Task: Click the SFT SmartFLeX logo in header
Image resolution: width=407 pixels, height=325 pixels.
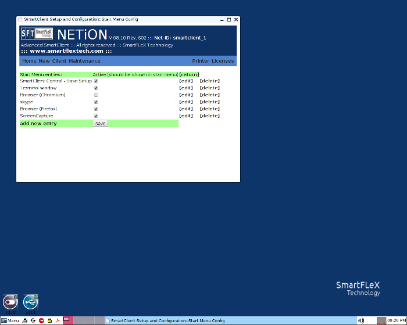Action: pos(37,34)
